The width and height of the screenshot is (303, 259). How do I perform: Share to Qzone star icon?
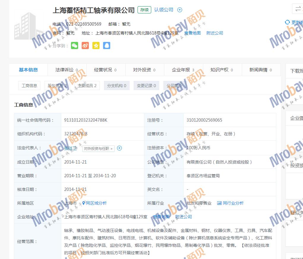click(96, 45)
